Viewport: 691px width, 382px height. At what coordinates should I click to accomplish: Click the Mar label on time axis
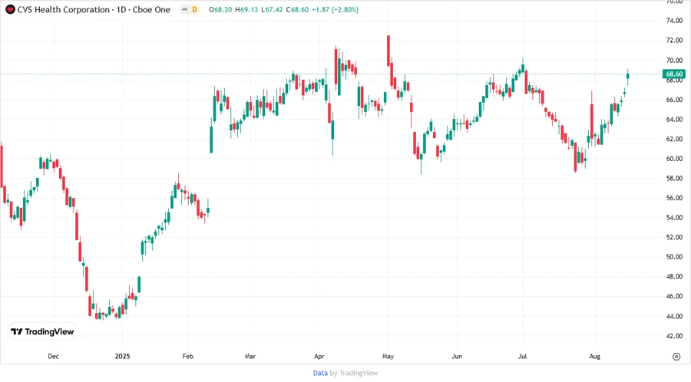point(250,356)
